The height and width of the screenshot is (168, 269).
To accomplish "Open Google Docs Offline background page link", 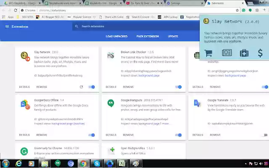I will 68,123.
